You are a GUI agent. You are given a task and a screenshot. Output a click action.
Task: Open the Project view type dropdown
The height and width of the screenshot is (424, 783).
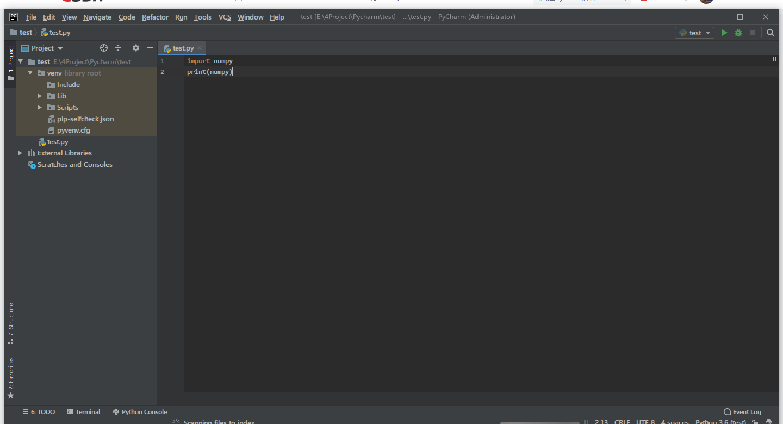pyautogui.click(x=42, y=48)
